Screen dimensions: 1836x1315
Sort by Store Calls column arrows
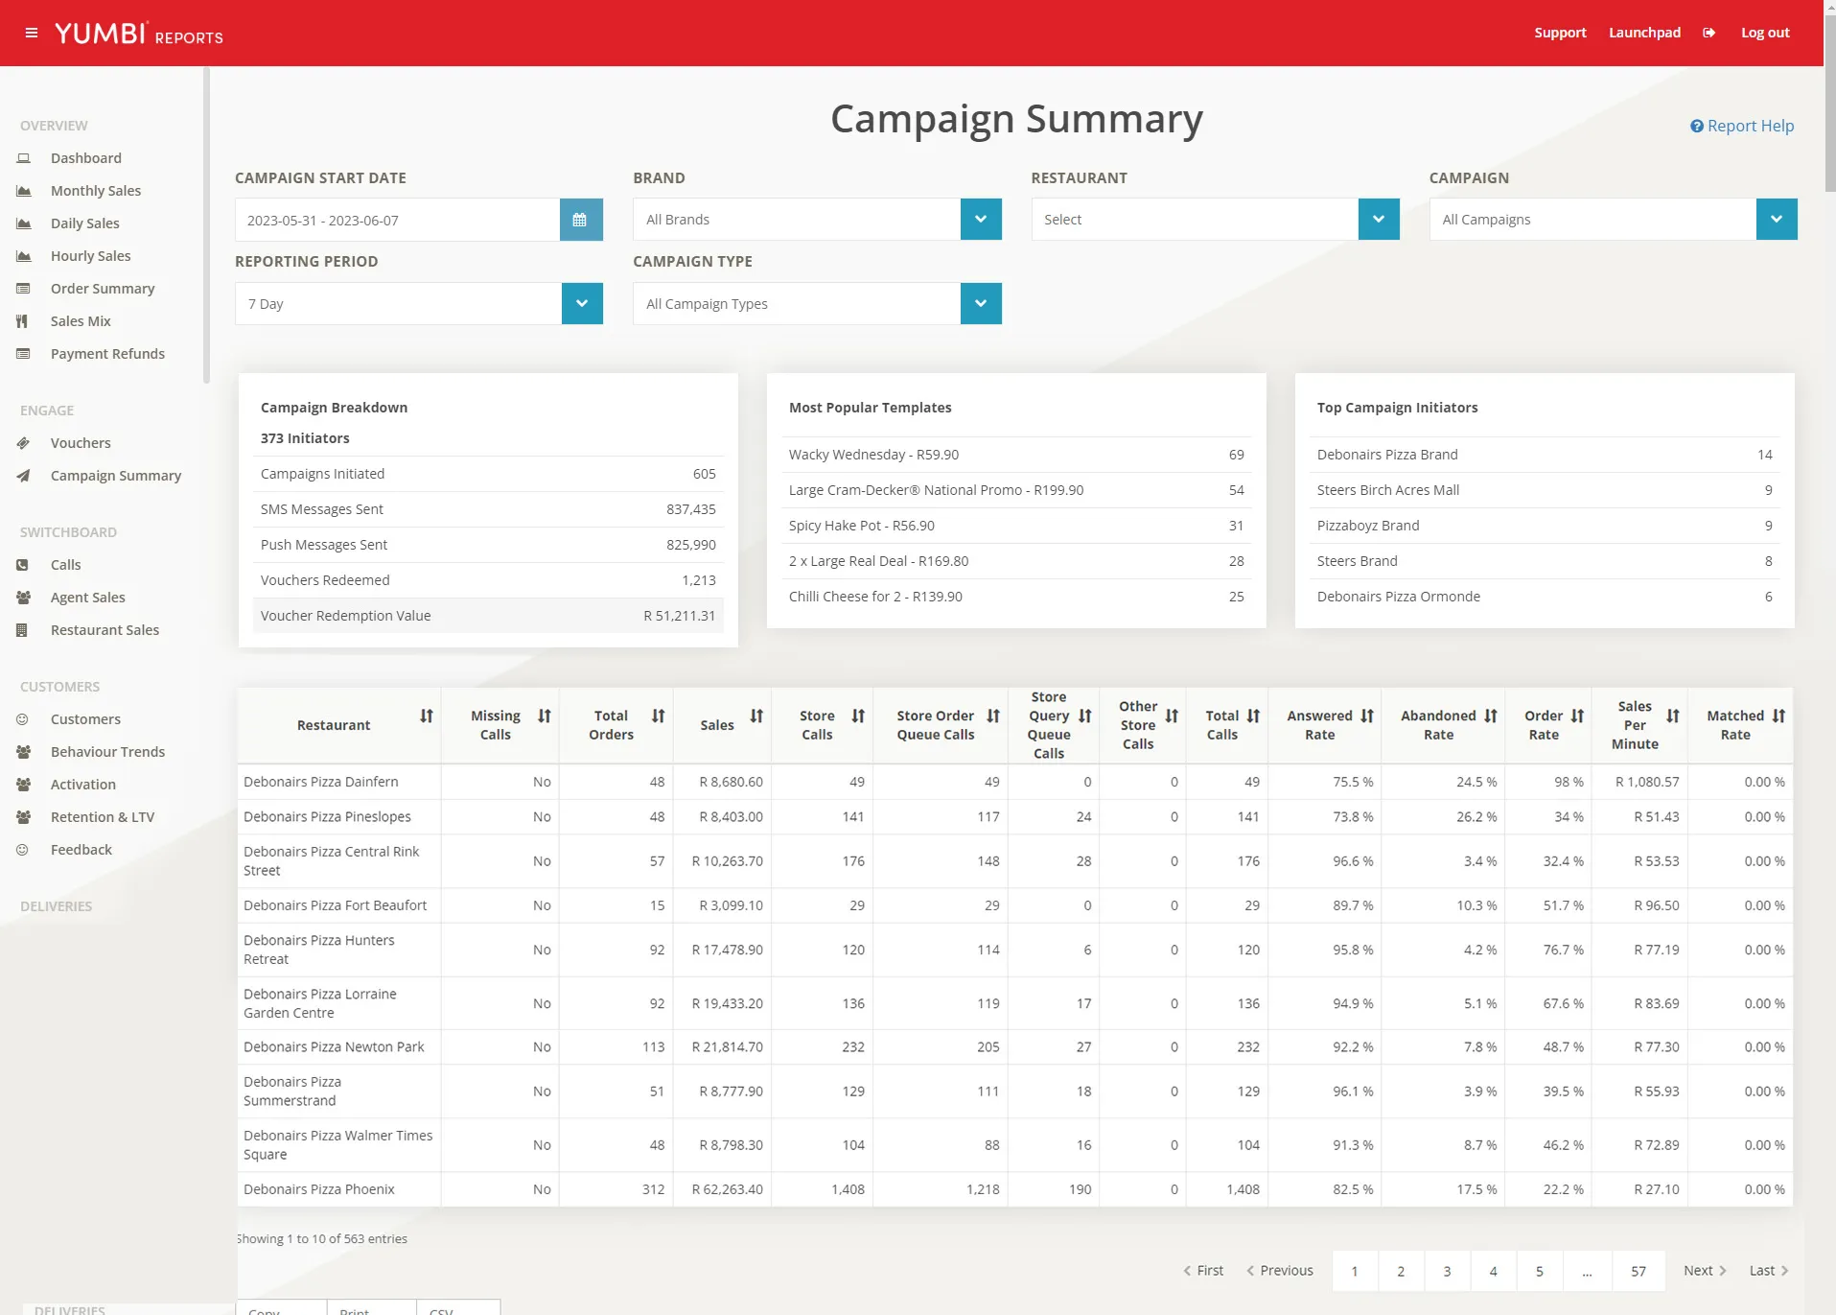858,716
